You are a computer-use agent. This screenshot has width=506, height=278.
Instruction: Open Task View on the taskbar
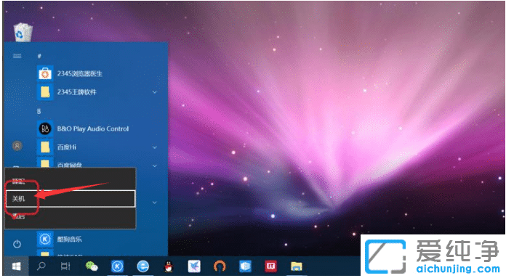pyautogui.click(x=65, y=266)
